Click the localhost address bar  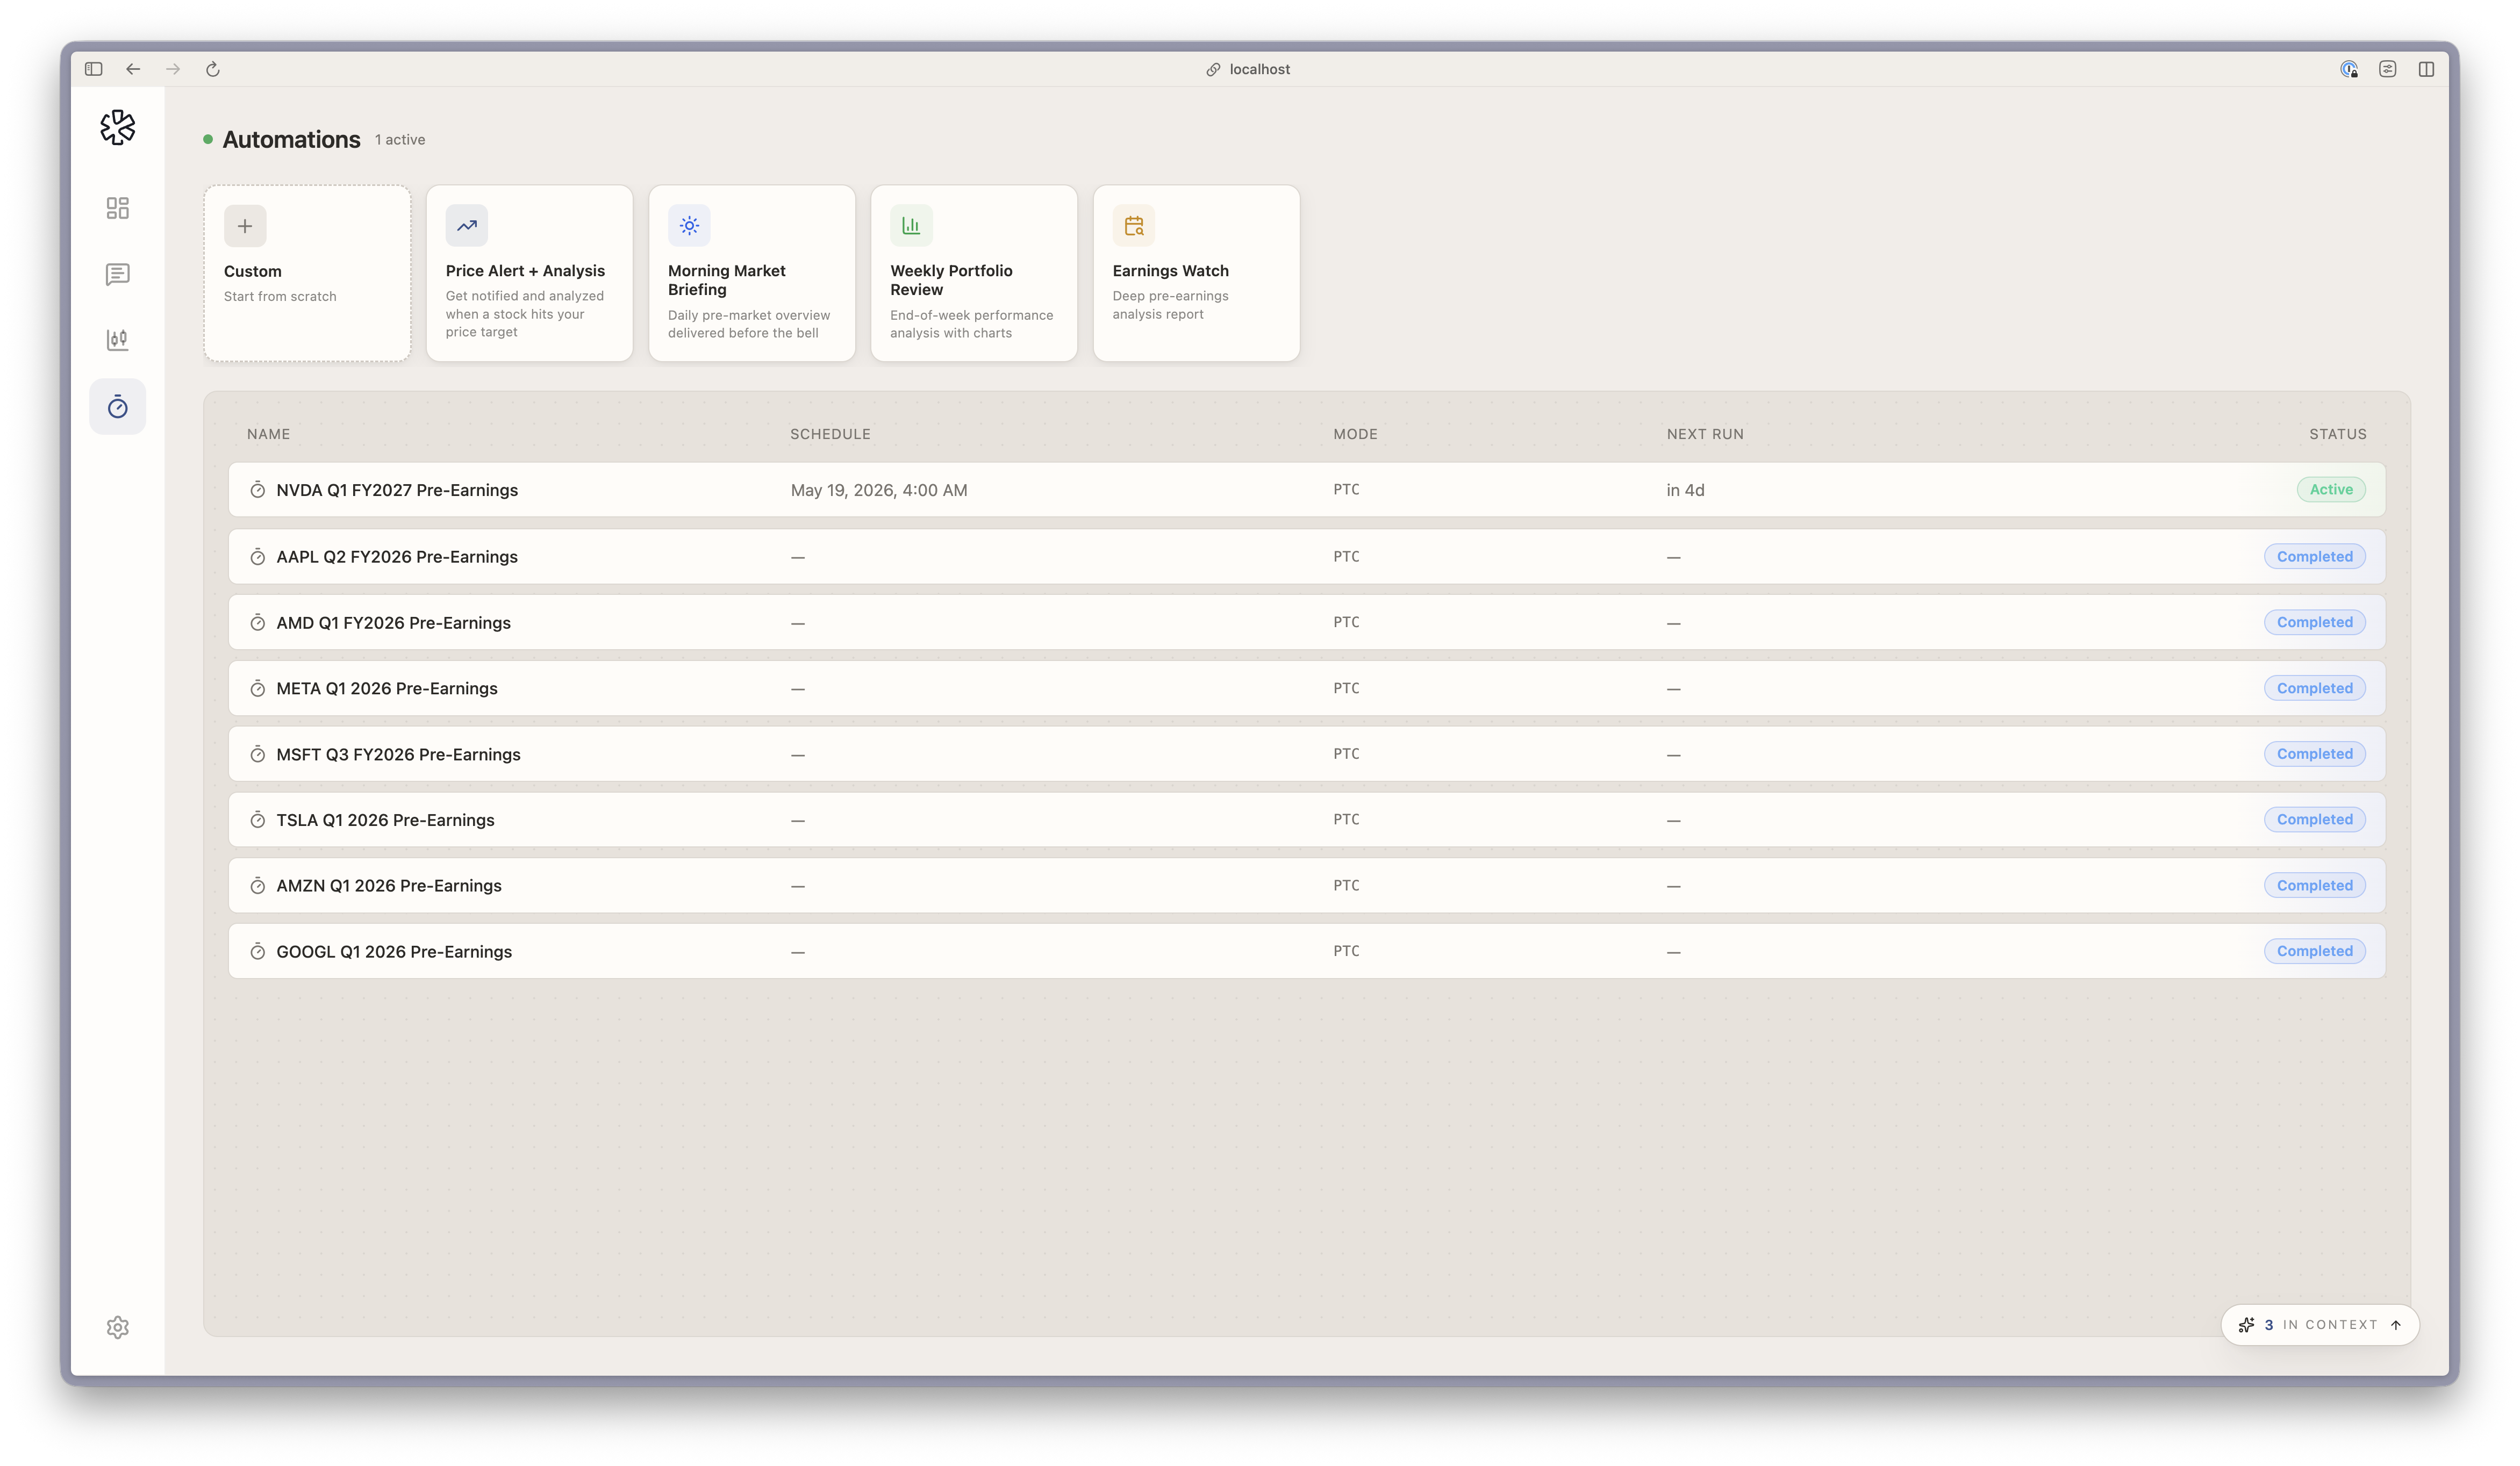1248,69
